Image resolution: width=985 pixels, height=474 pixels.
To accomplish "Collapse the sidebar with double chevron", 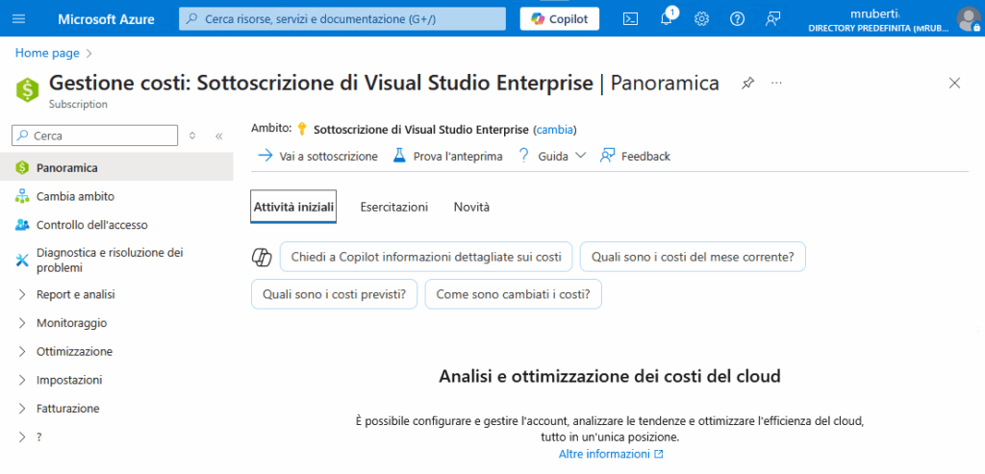I will (219, 136).
